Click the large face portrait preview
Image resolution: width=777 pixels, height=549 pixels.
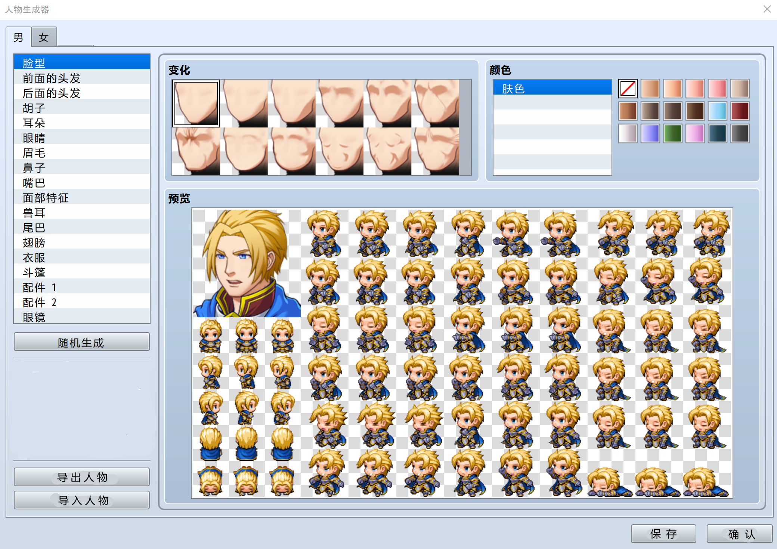pos(247,263)
